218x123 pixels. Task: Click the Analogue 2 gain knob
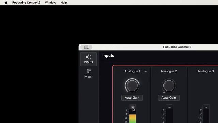[x=169, y=85]
